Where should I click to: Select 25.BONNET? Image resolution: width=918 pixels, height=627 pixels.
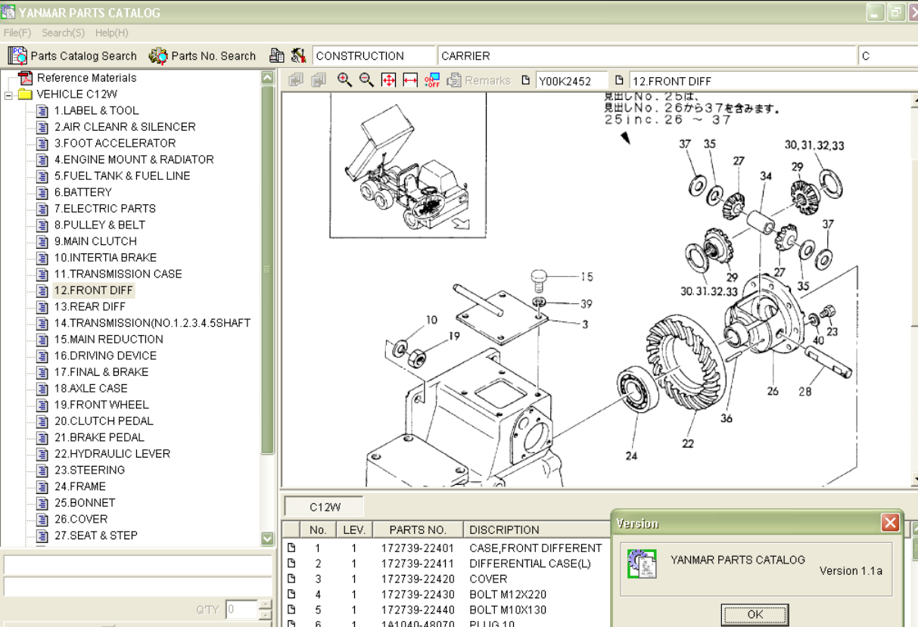click(85, 503)
